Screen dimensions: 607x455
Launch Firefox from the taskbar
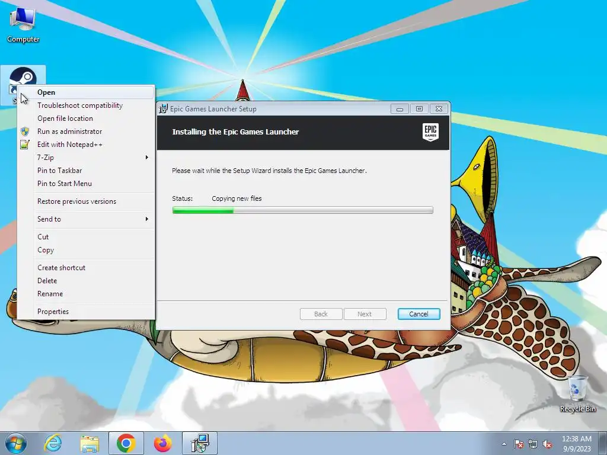point(162,443)
